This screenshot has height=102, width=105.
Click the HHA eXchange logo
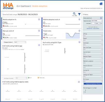point(8,6)
